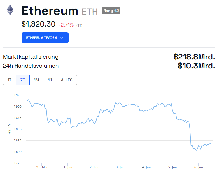Click the -2.71% change percentage

67,24
